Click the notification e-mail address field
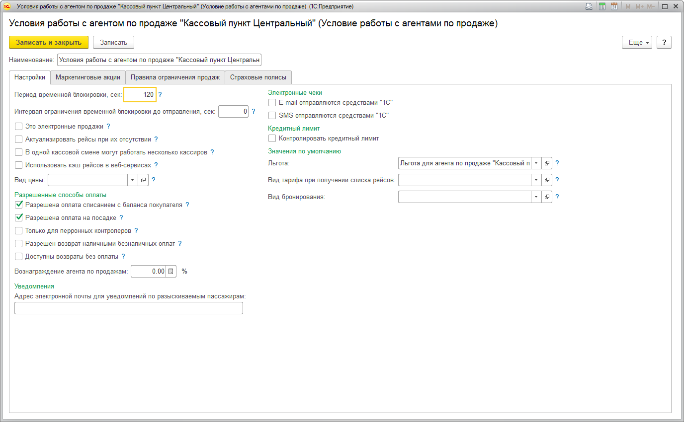Image resolution: width=684 pixels, height=422 pixels. 129,308
